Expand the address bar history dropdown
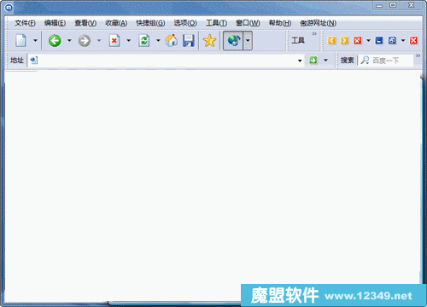 [x=300, y=61]
